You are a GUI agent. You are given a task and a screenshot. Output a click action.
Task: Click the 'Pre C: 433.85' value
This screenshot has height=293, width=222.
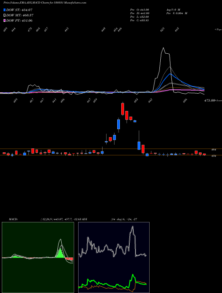point(139,20)
